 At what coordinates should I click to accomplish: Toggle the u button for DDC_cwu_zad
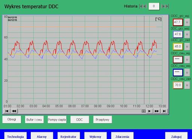pos(187,85)
